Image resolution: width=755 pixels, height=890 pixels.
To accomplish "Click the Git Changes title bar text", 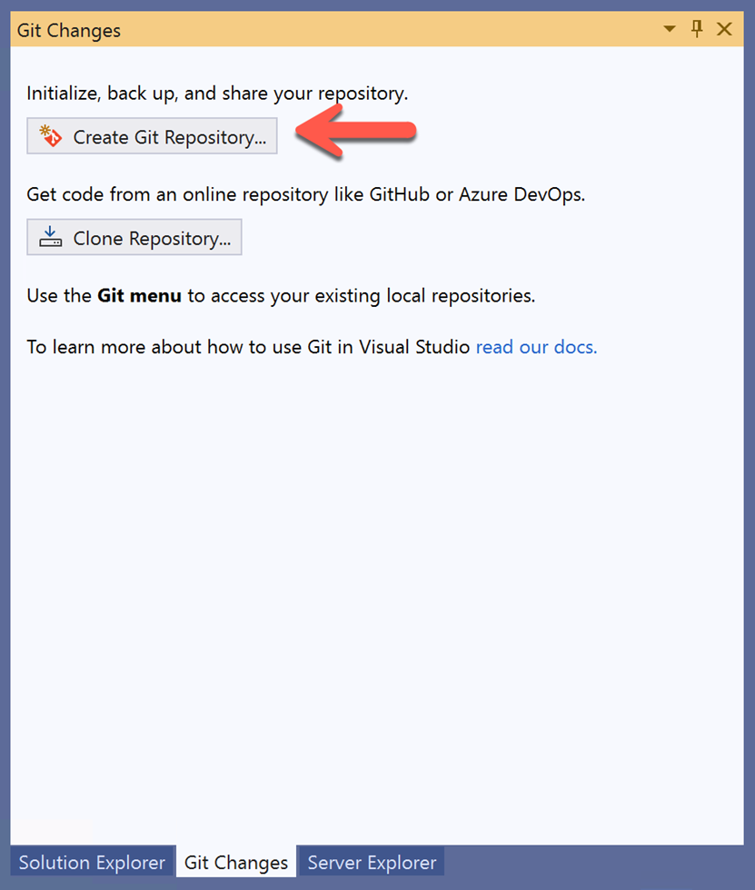I will tap(69, 30).
